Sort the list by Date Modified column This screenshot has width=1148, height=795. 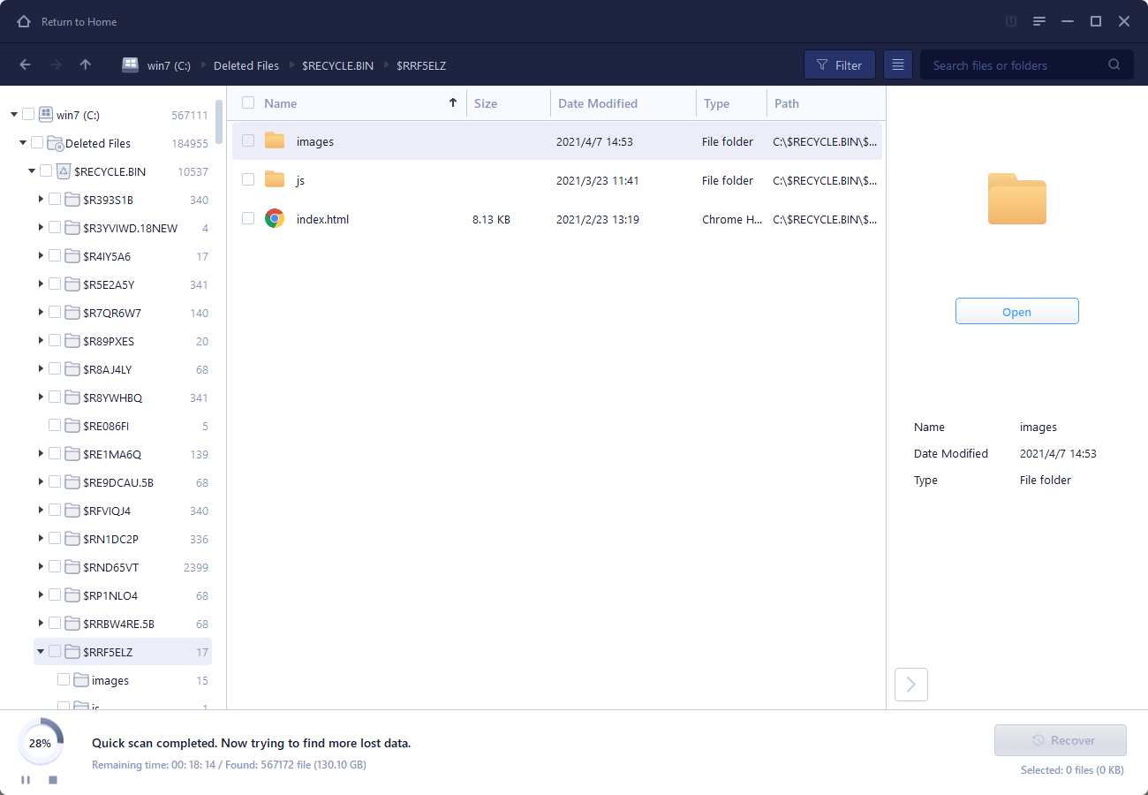pos(598,103)
